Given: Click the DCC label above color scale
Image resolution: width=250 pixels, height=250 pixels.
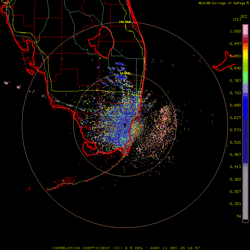Looking at the screenshot, I should (x=244, y=17).
